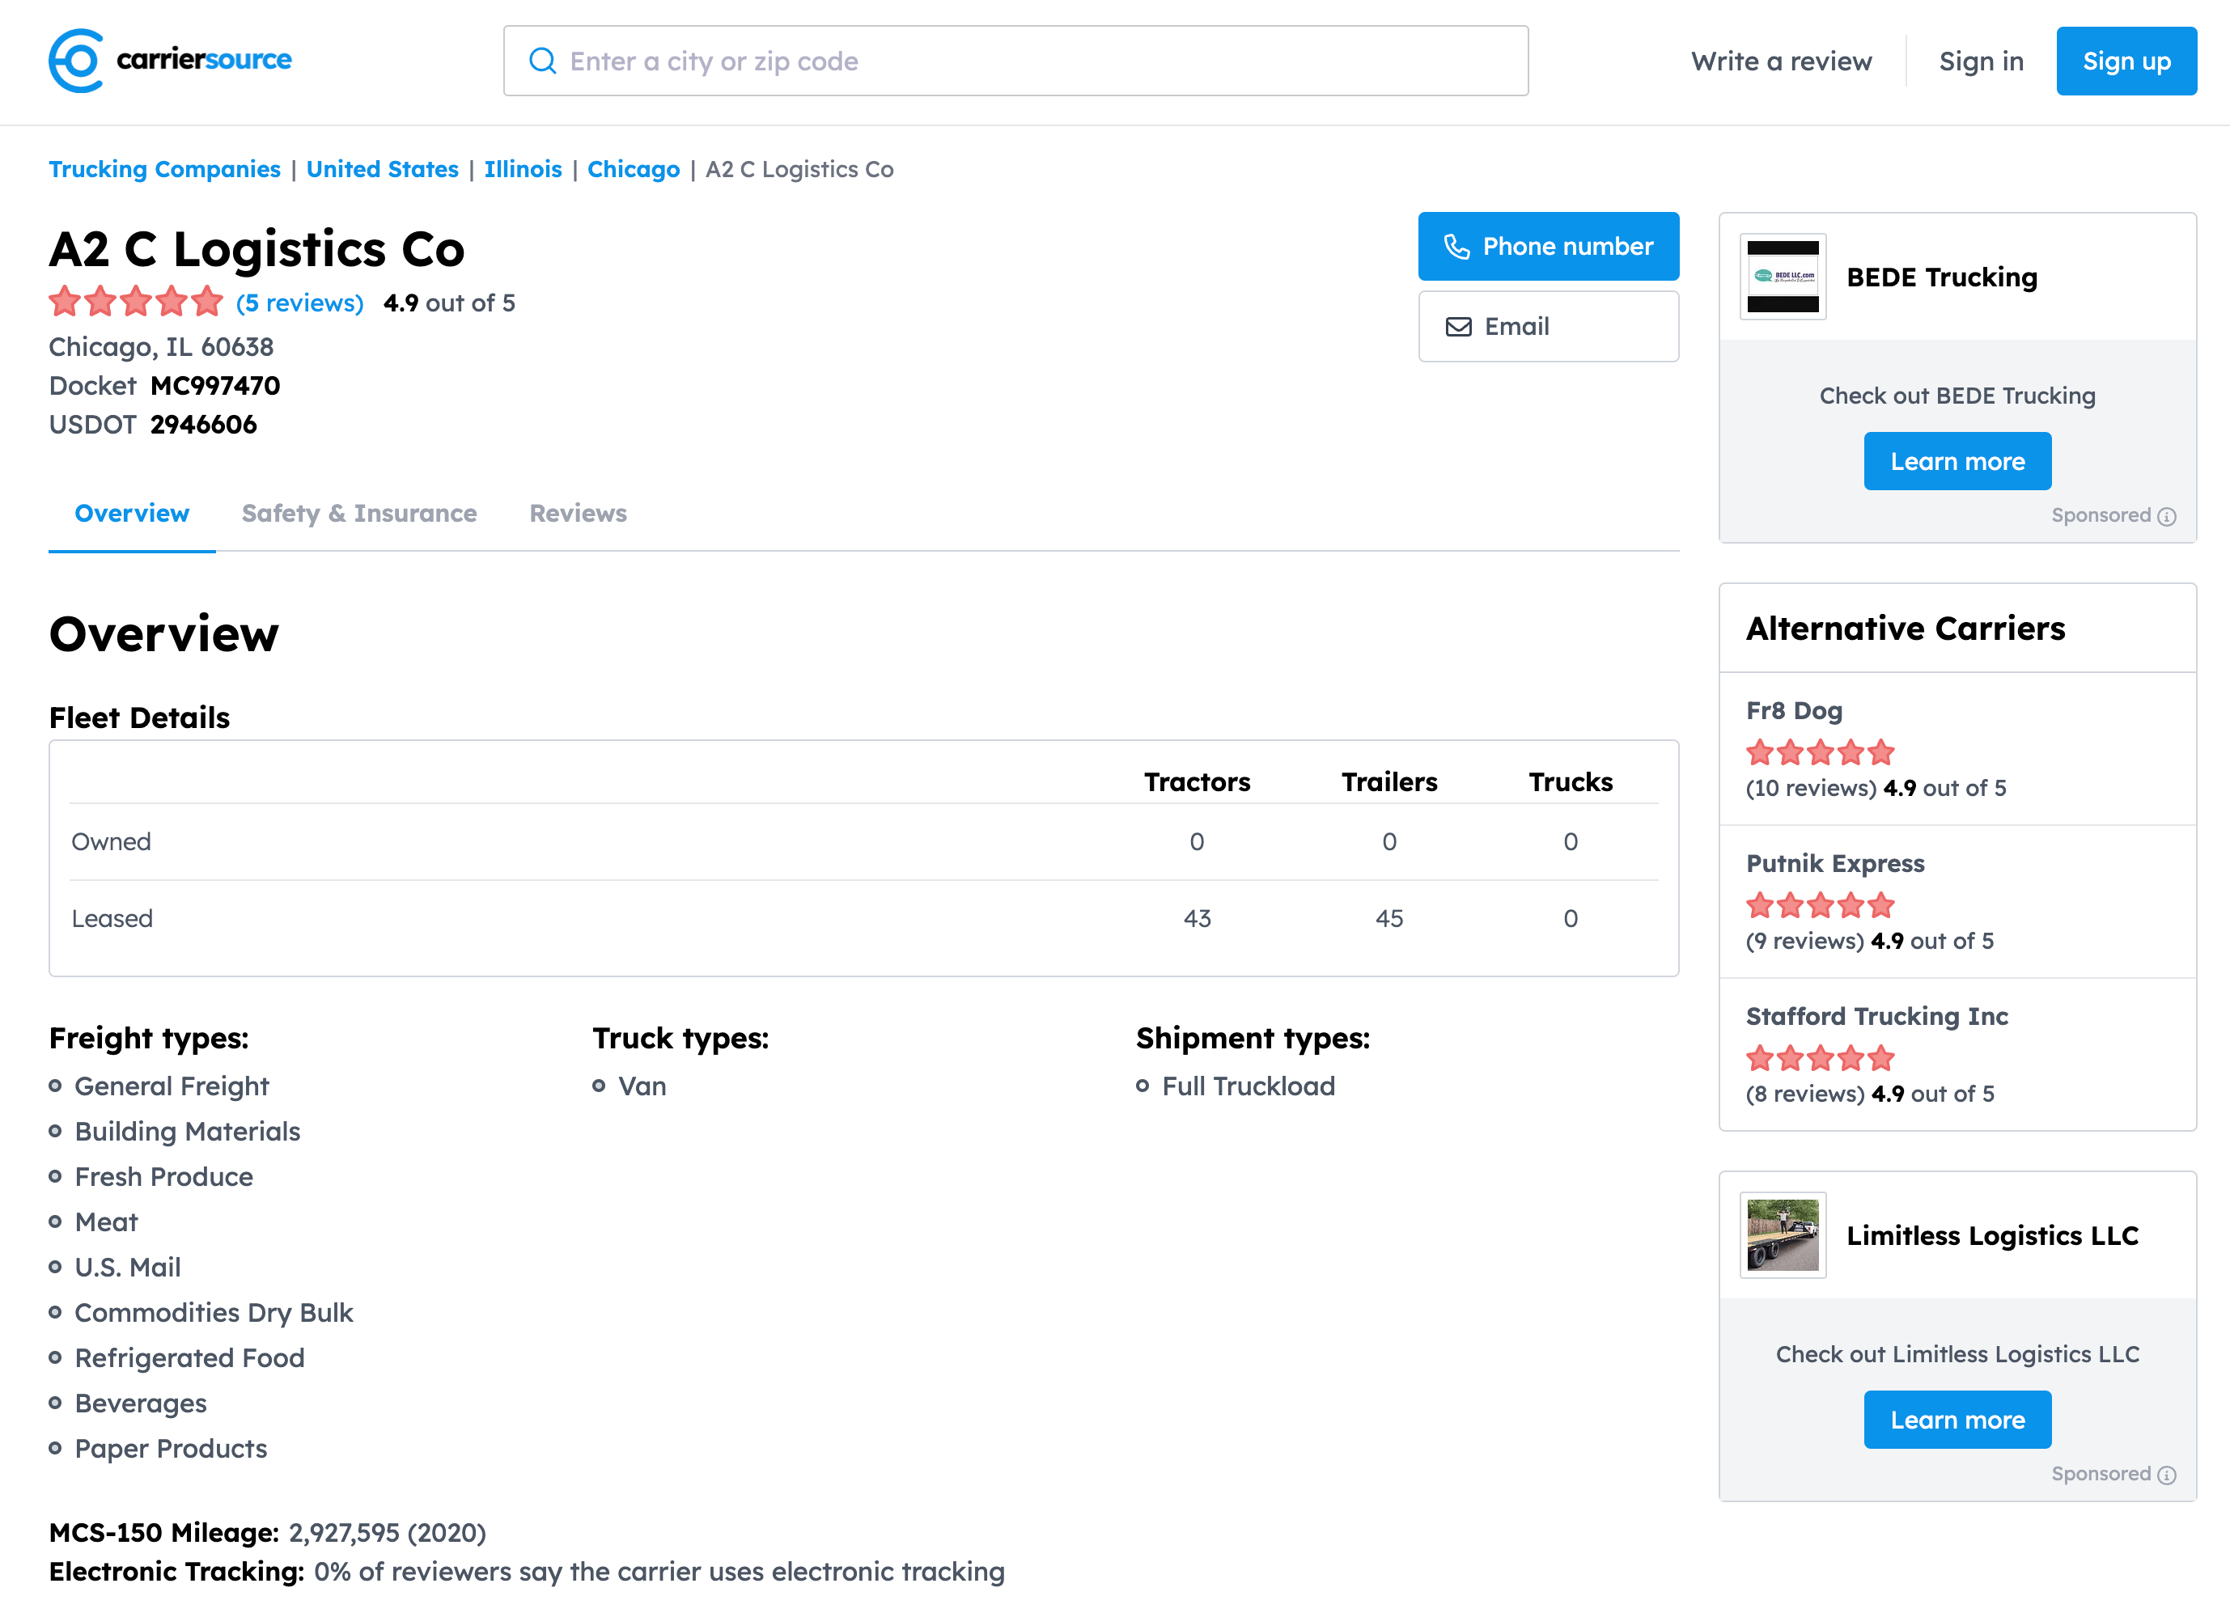Click Learn more for BEDE Trucking
This screenshot has width=2230, height=1613.
click(x=1957, y=462)
